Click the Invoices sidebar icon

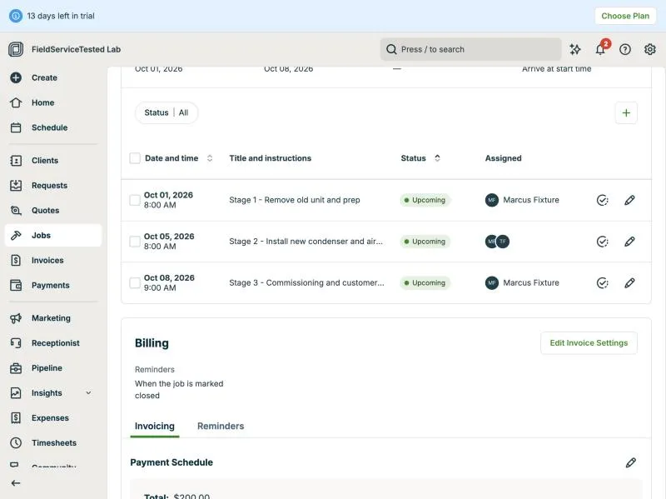pyautogui.click(x=16, y=260)
